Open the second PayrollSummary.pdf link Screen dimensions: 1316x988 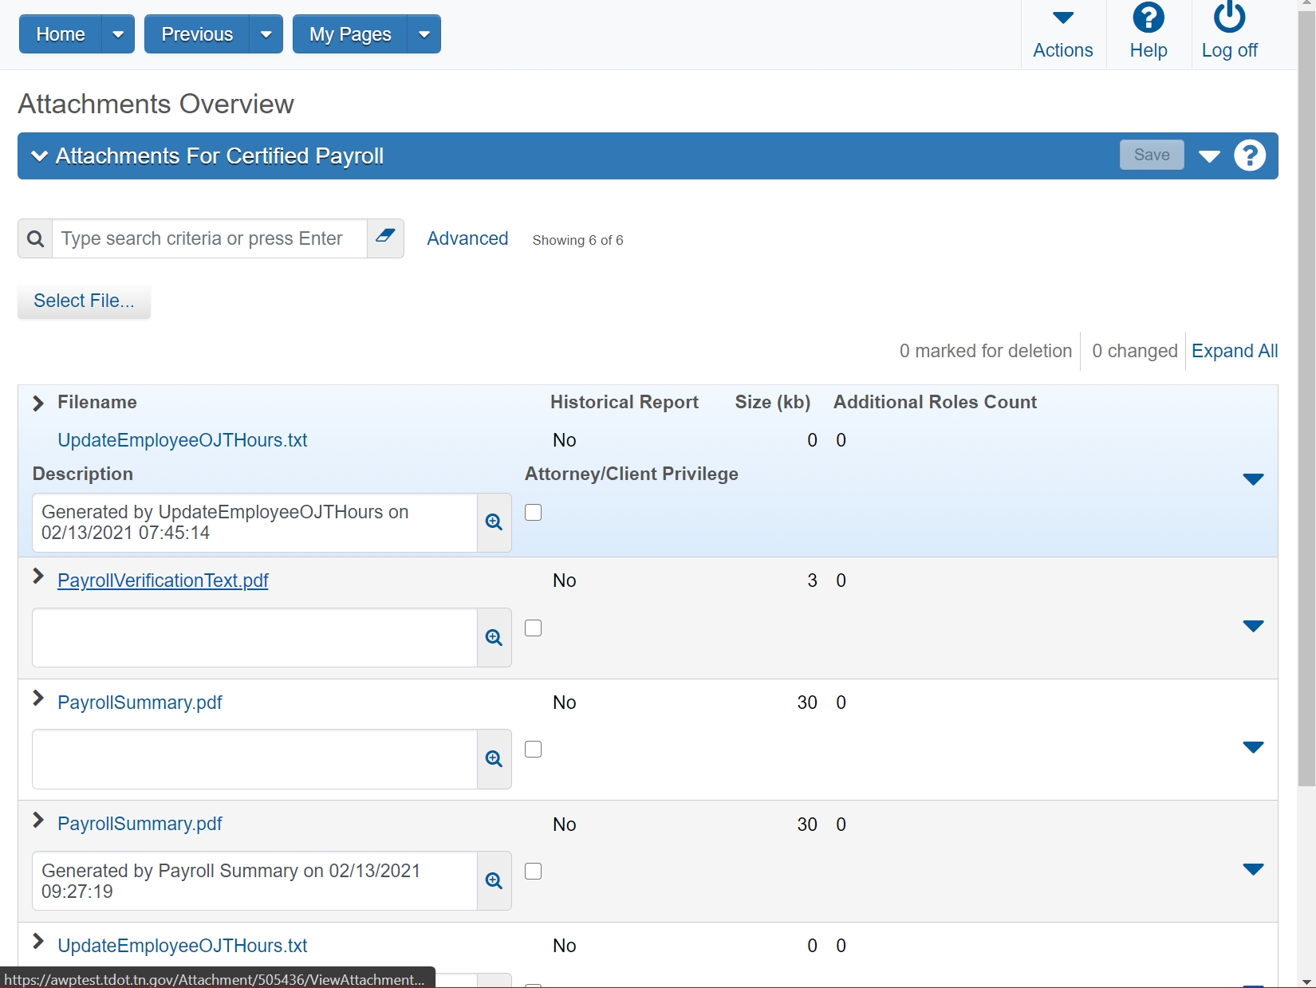pos(140,824)
